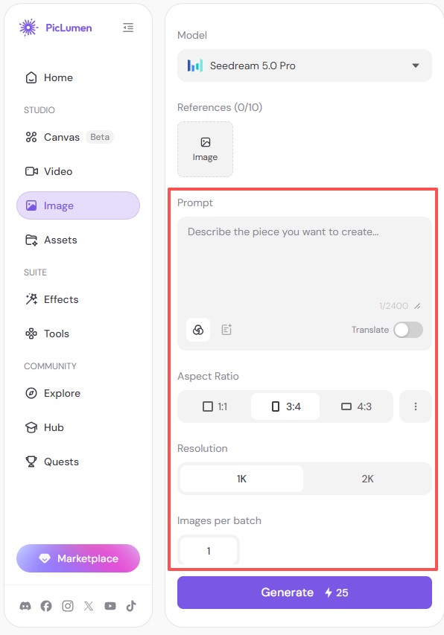Open the Discord social icon
This screenshot has height=635, width=444.
coord(25,606)
